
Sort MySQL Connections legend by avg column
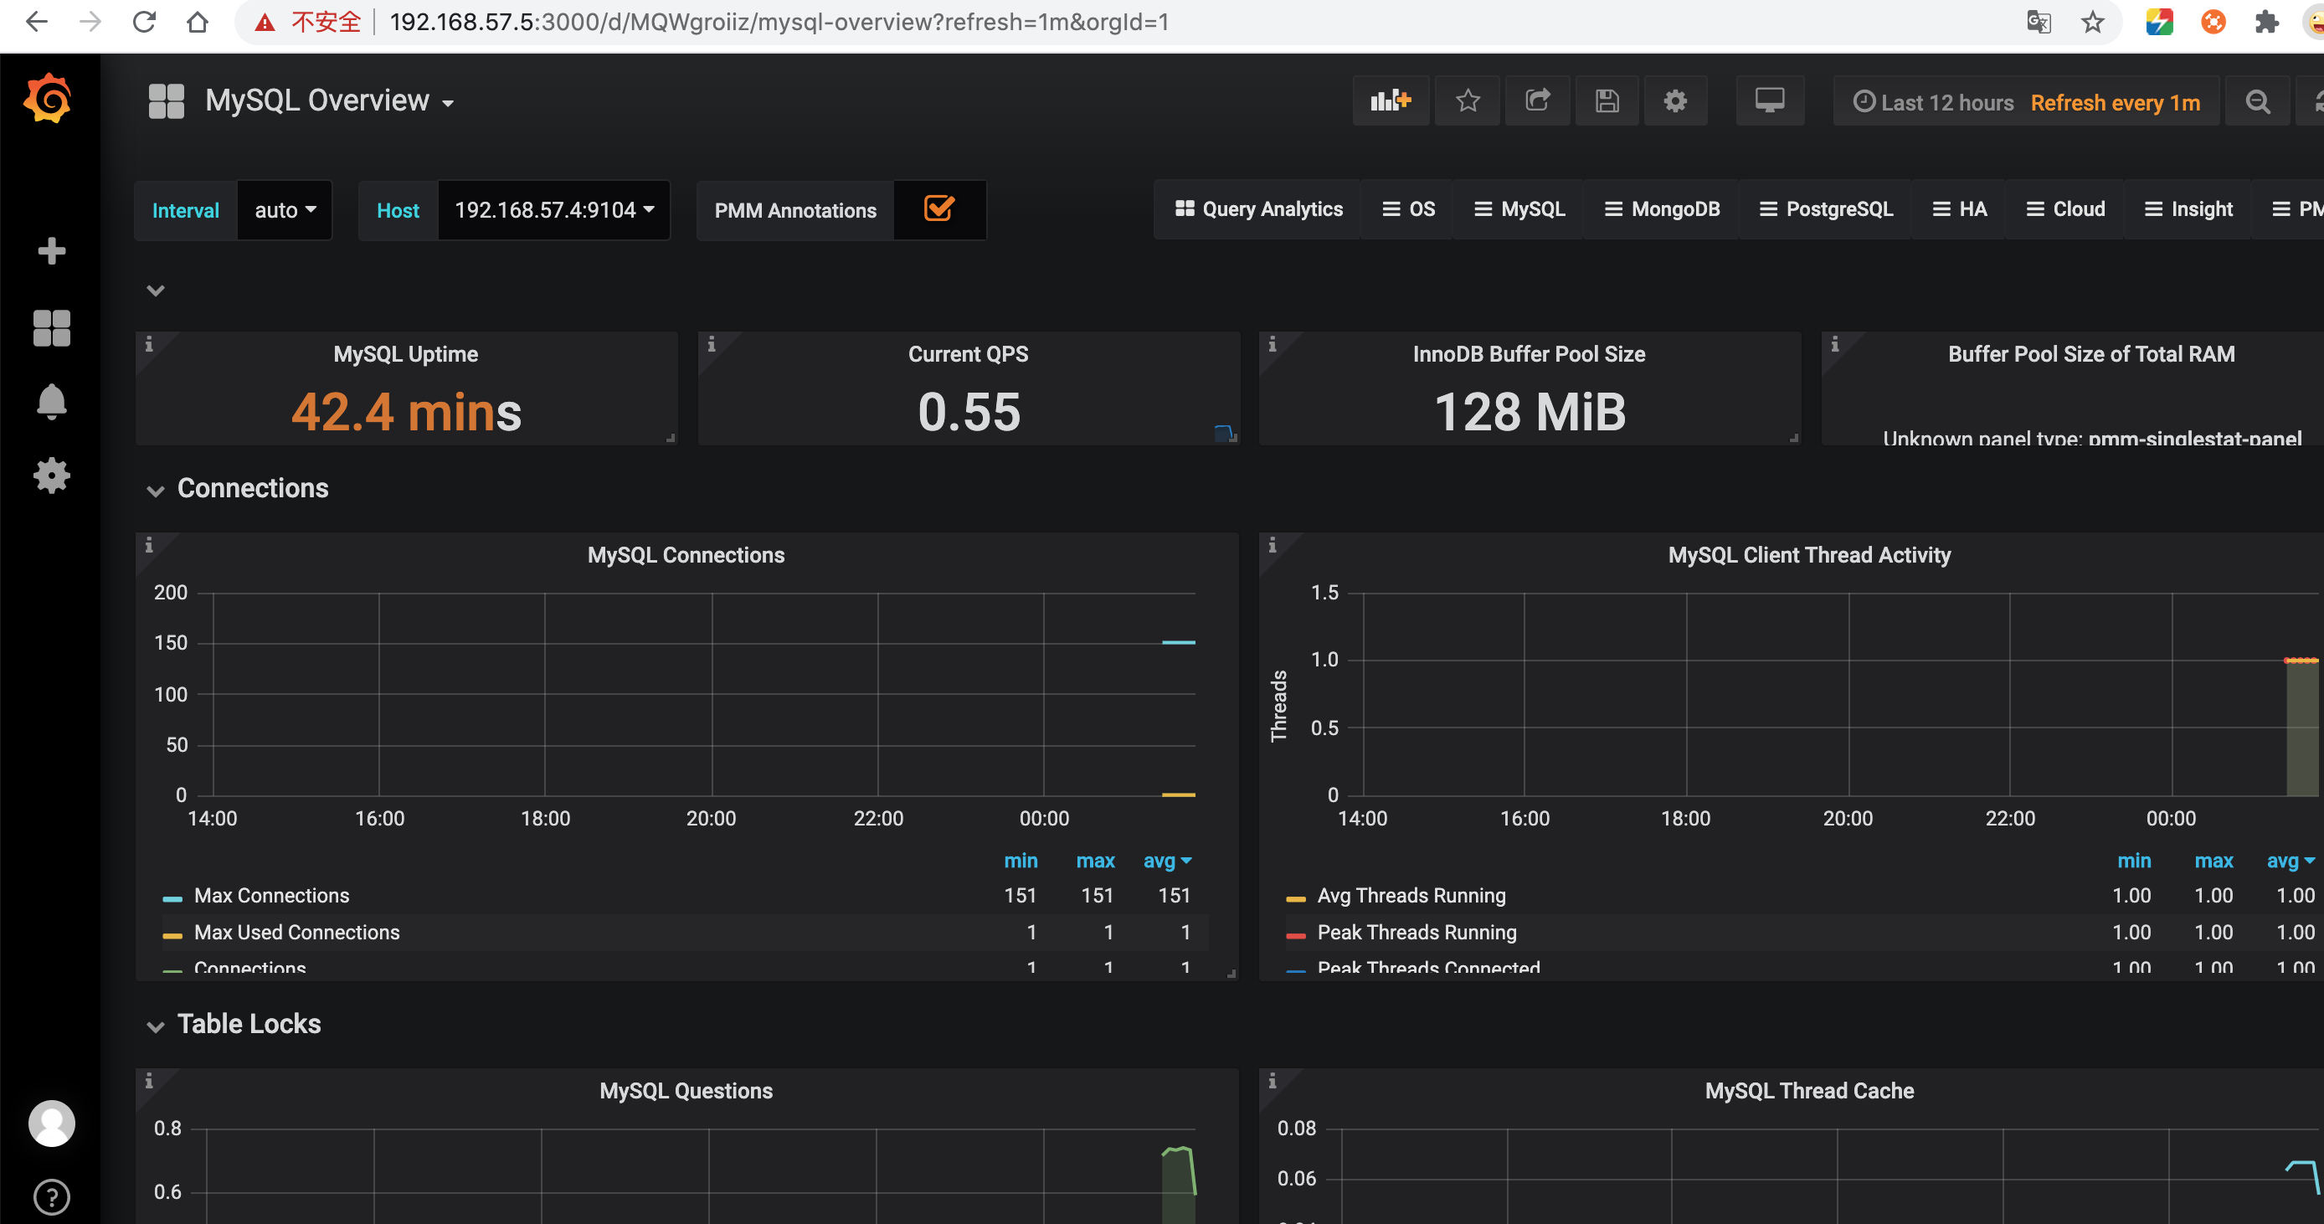click(1167, 861)
